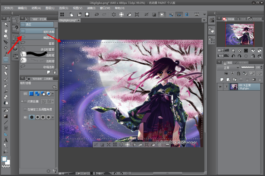The height and width of the screenshot is (176, 265).
Task: Select the Fill bucket tool in toolbox
Action: click(x=6, y=110)
